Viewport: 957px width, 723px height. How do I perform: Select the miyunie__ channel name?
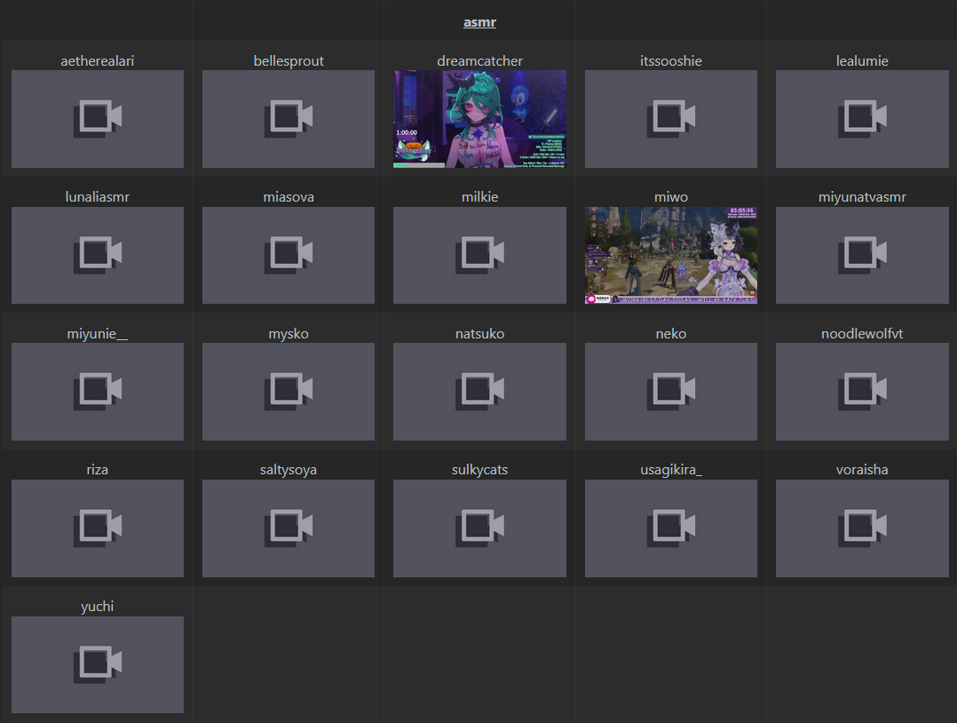pyautogui.click(x=97, y=334)
